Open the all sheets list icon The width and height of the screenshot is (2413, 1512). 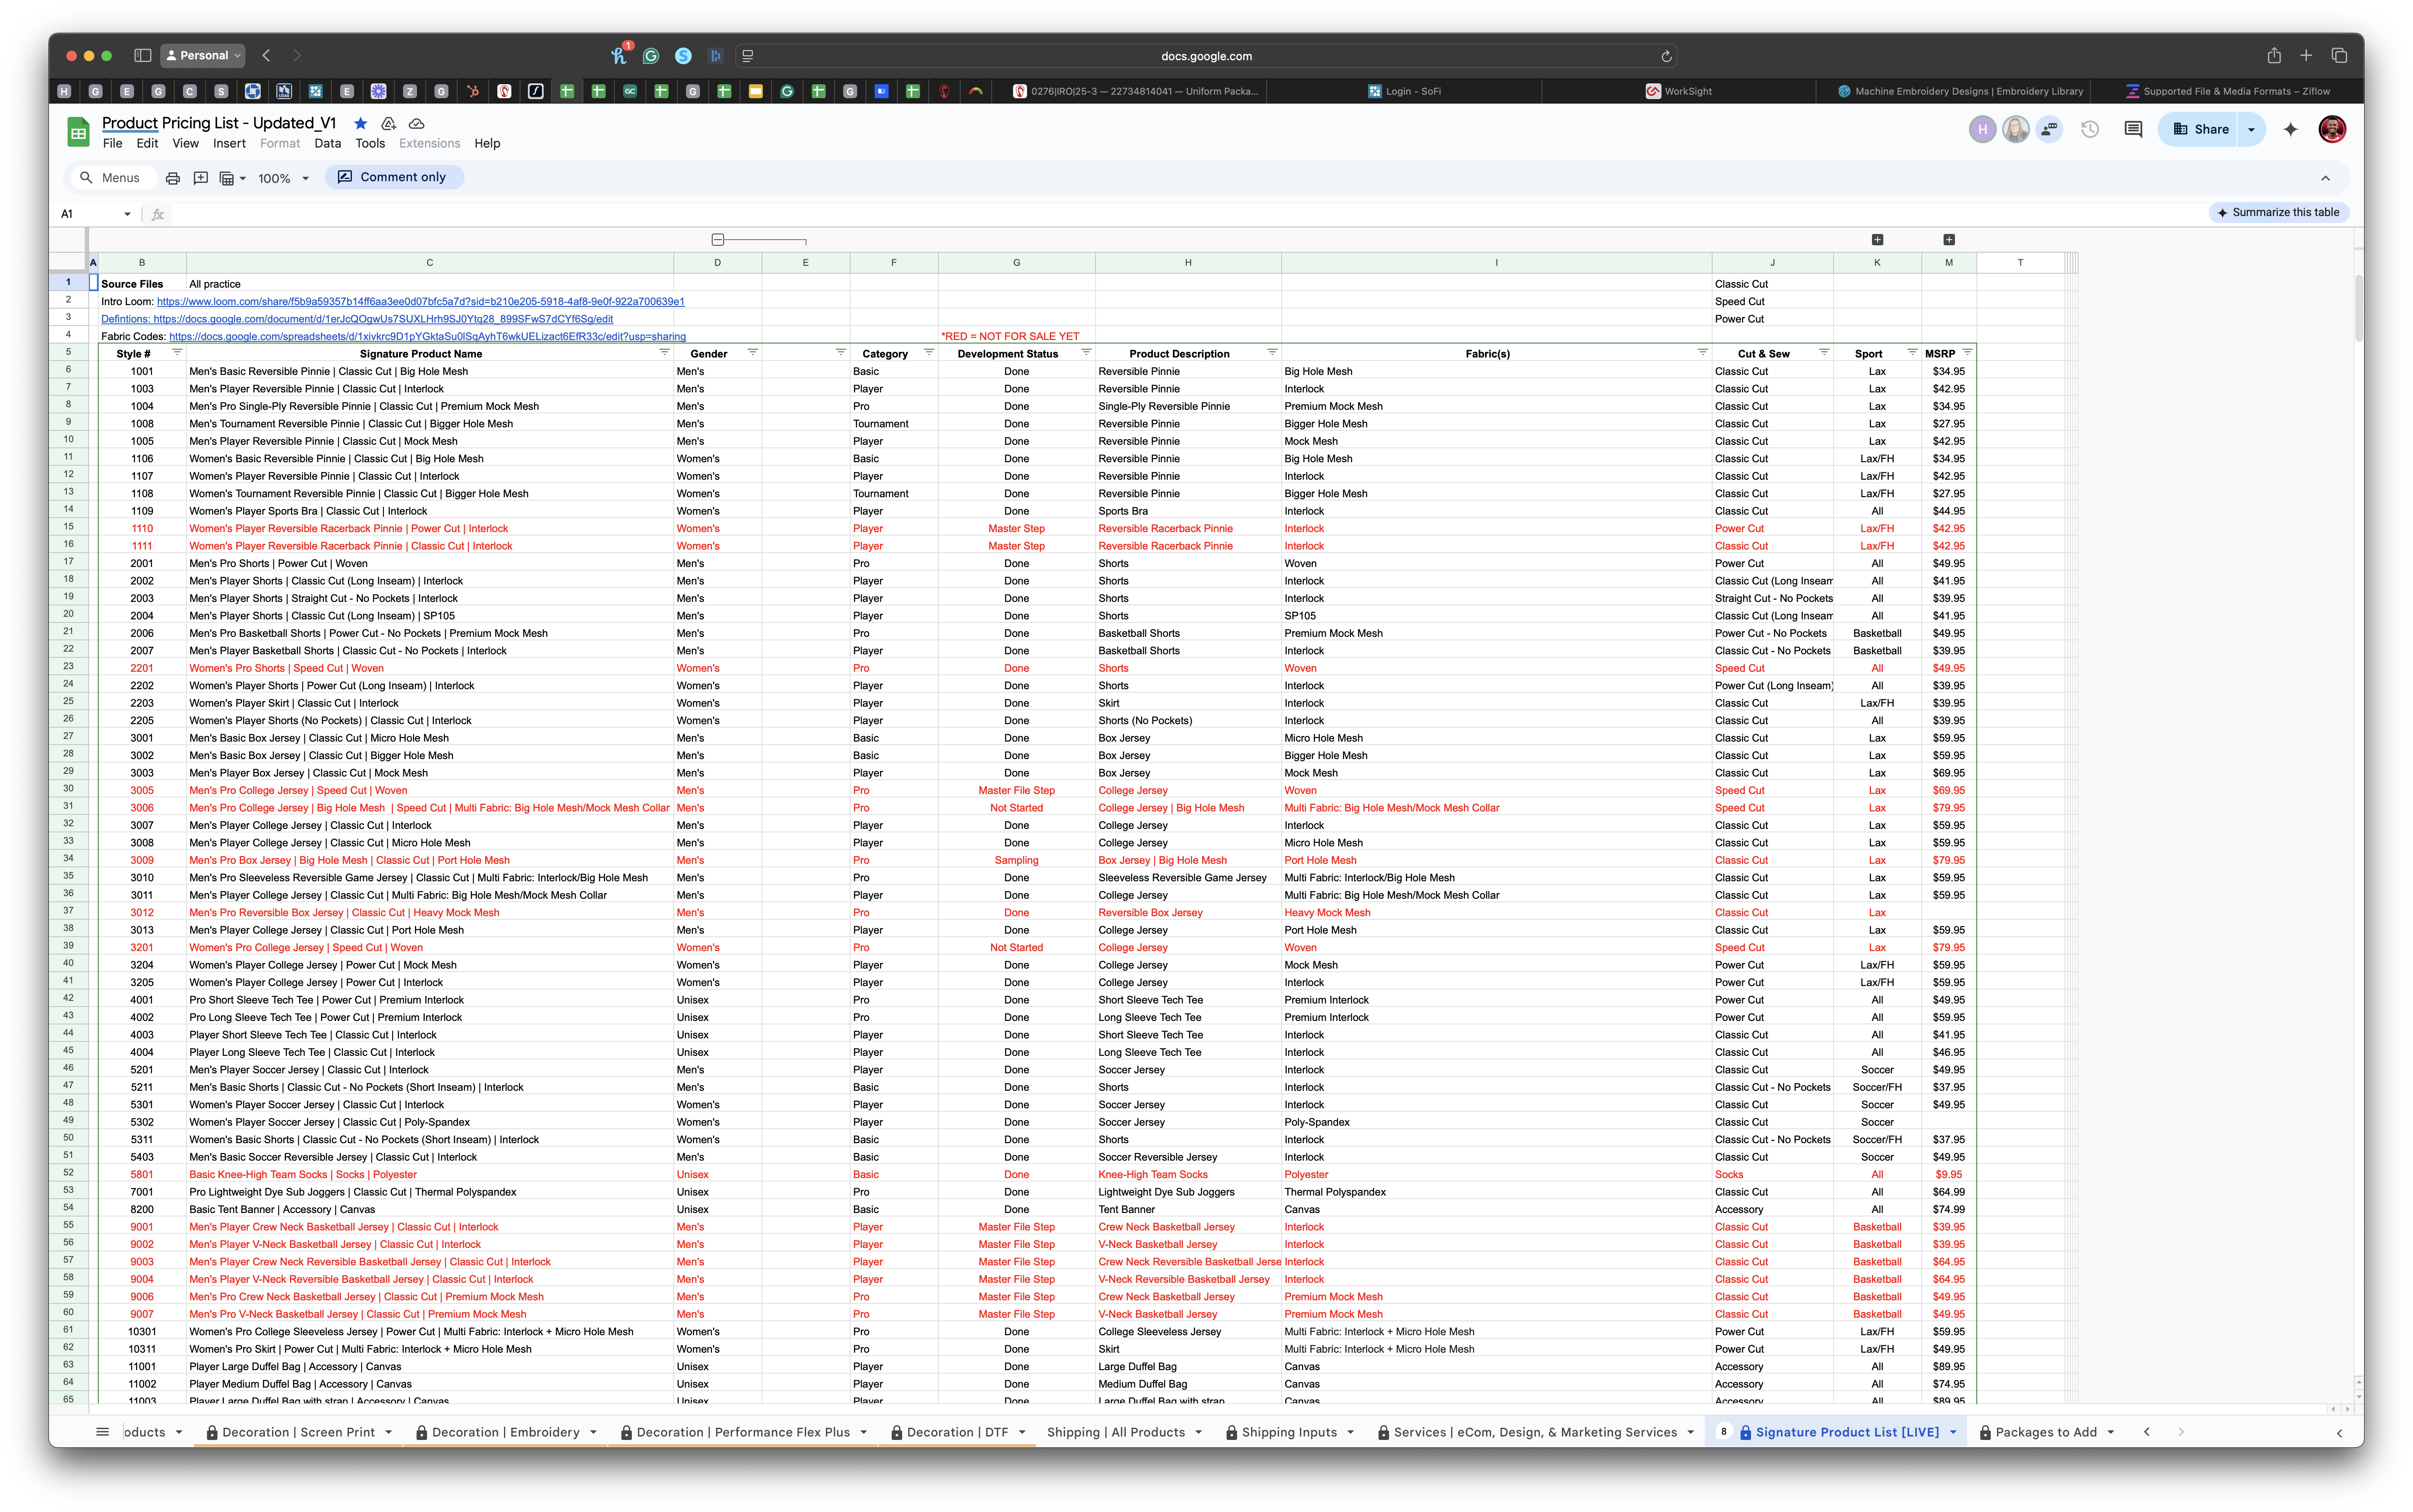(102, 1432)
